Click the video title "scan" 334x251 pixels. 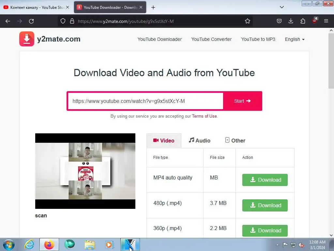[41, 216]
